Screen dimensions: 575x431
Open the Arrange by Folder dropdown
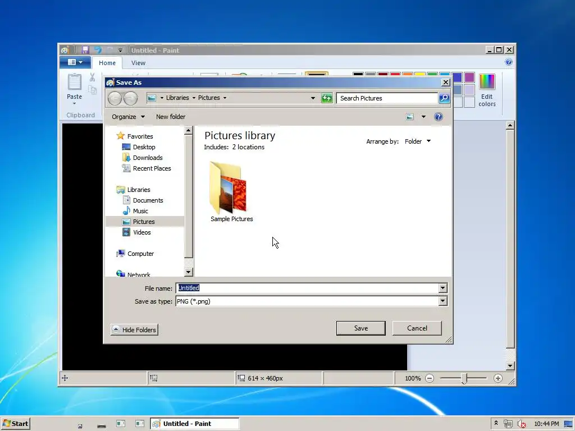tap(417, 141)
